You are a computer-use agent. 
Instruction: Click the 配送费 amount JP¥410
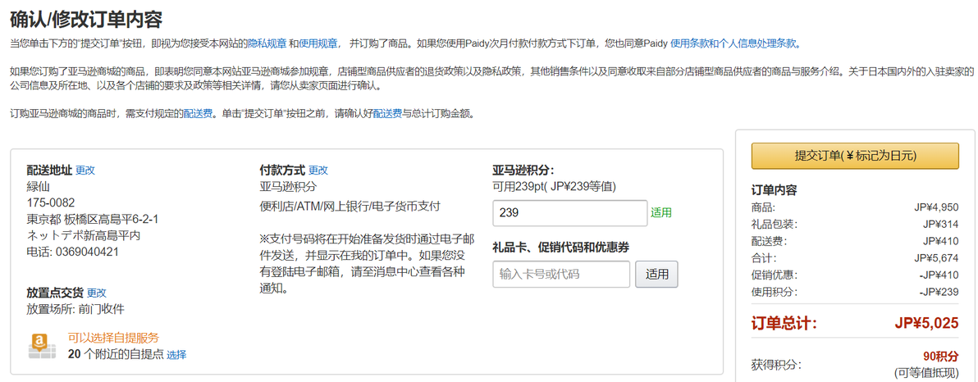(940, 241)
